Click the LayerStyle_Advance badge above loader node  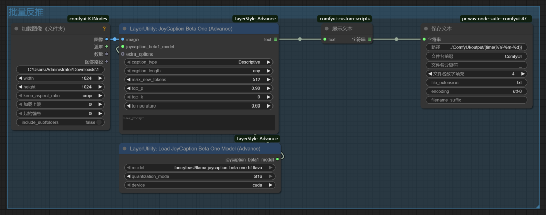(257, 139)
